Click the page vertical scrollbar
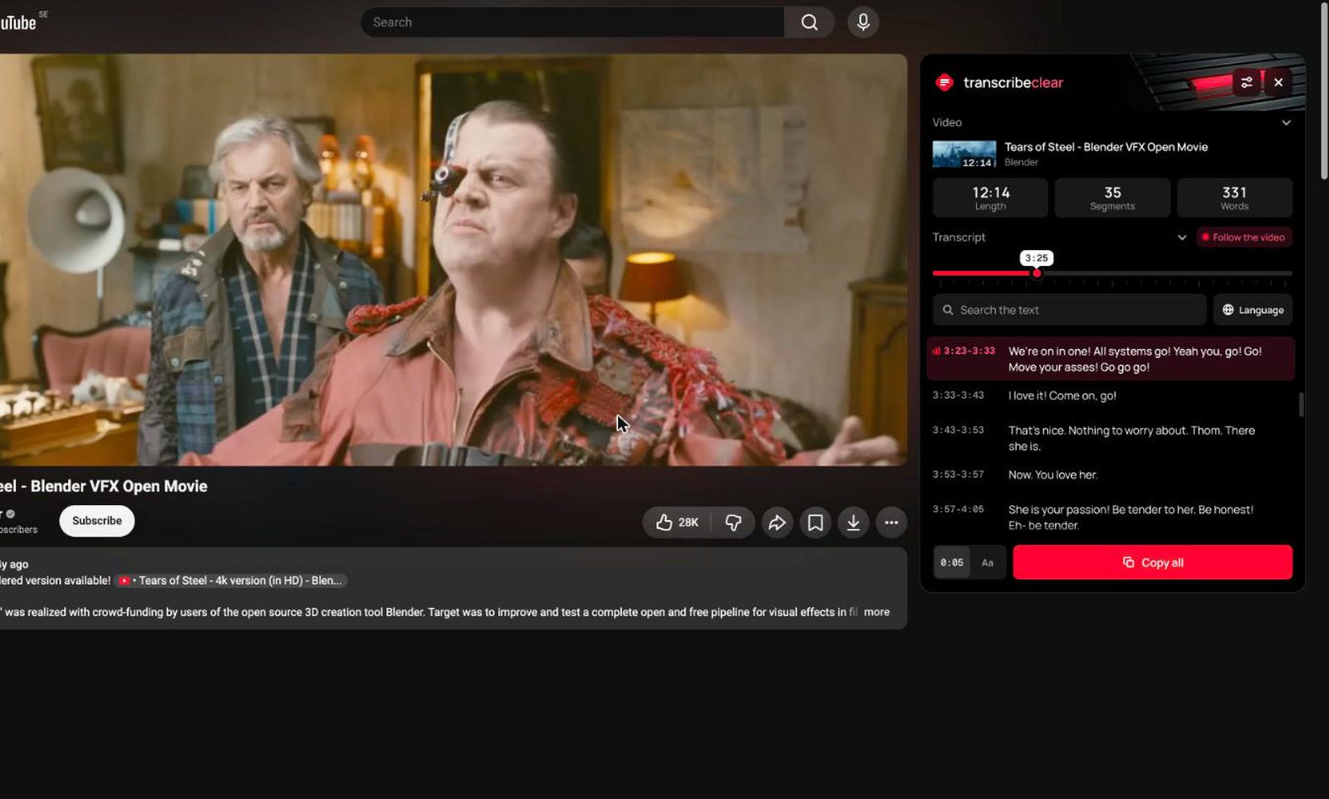Viewport: 1329px width, 799px height. [x=1324, y=91]
